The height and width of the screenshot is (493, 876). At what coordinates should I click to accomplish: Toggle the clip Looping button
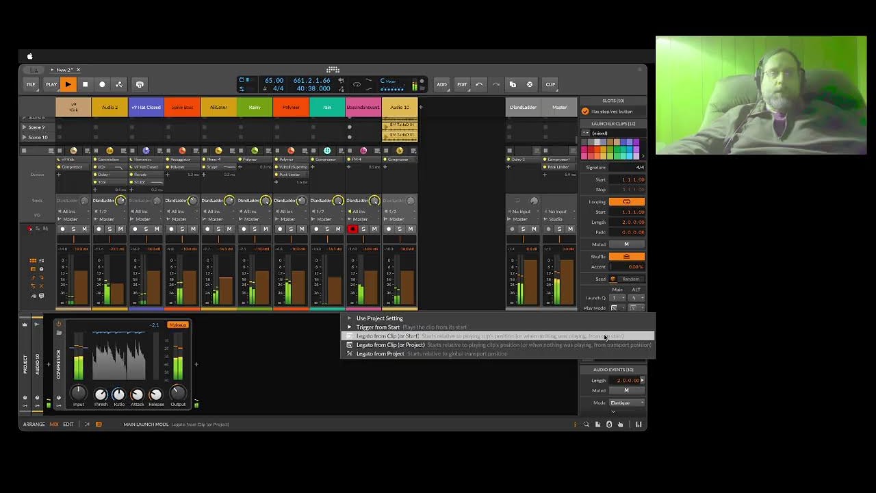[x=626, y=202]
